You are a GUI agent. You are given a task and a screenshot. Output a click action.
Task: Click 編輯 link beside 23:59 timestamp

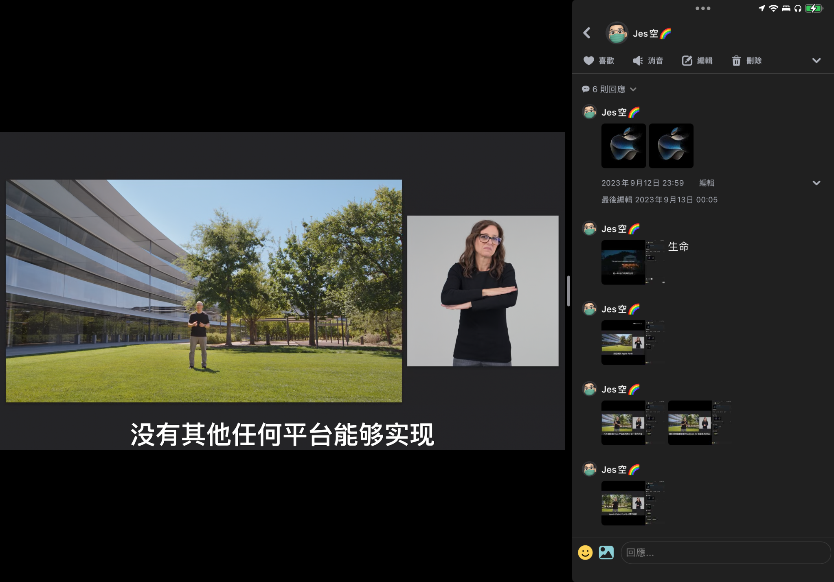point(707,183)
